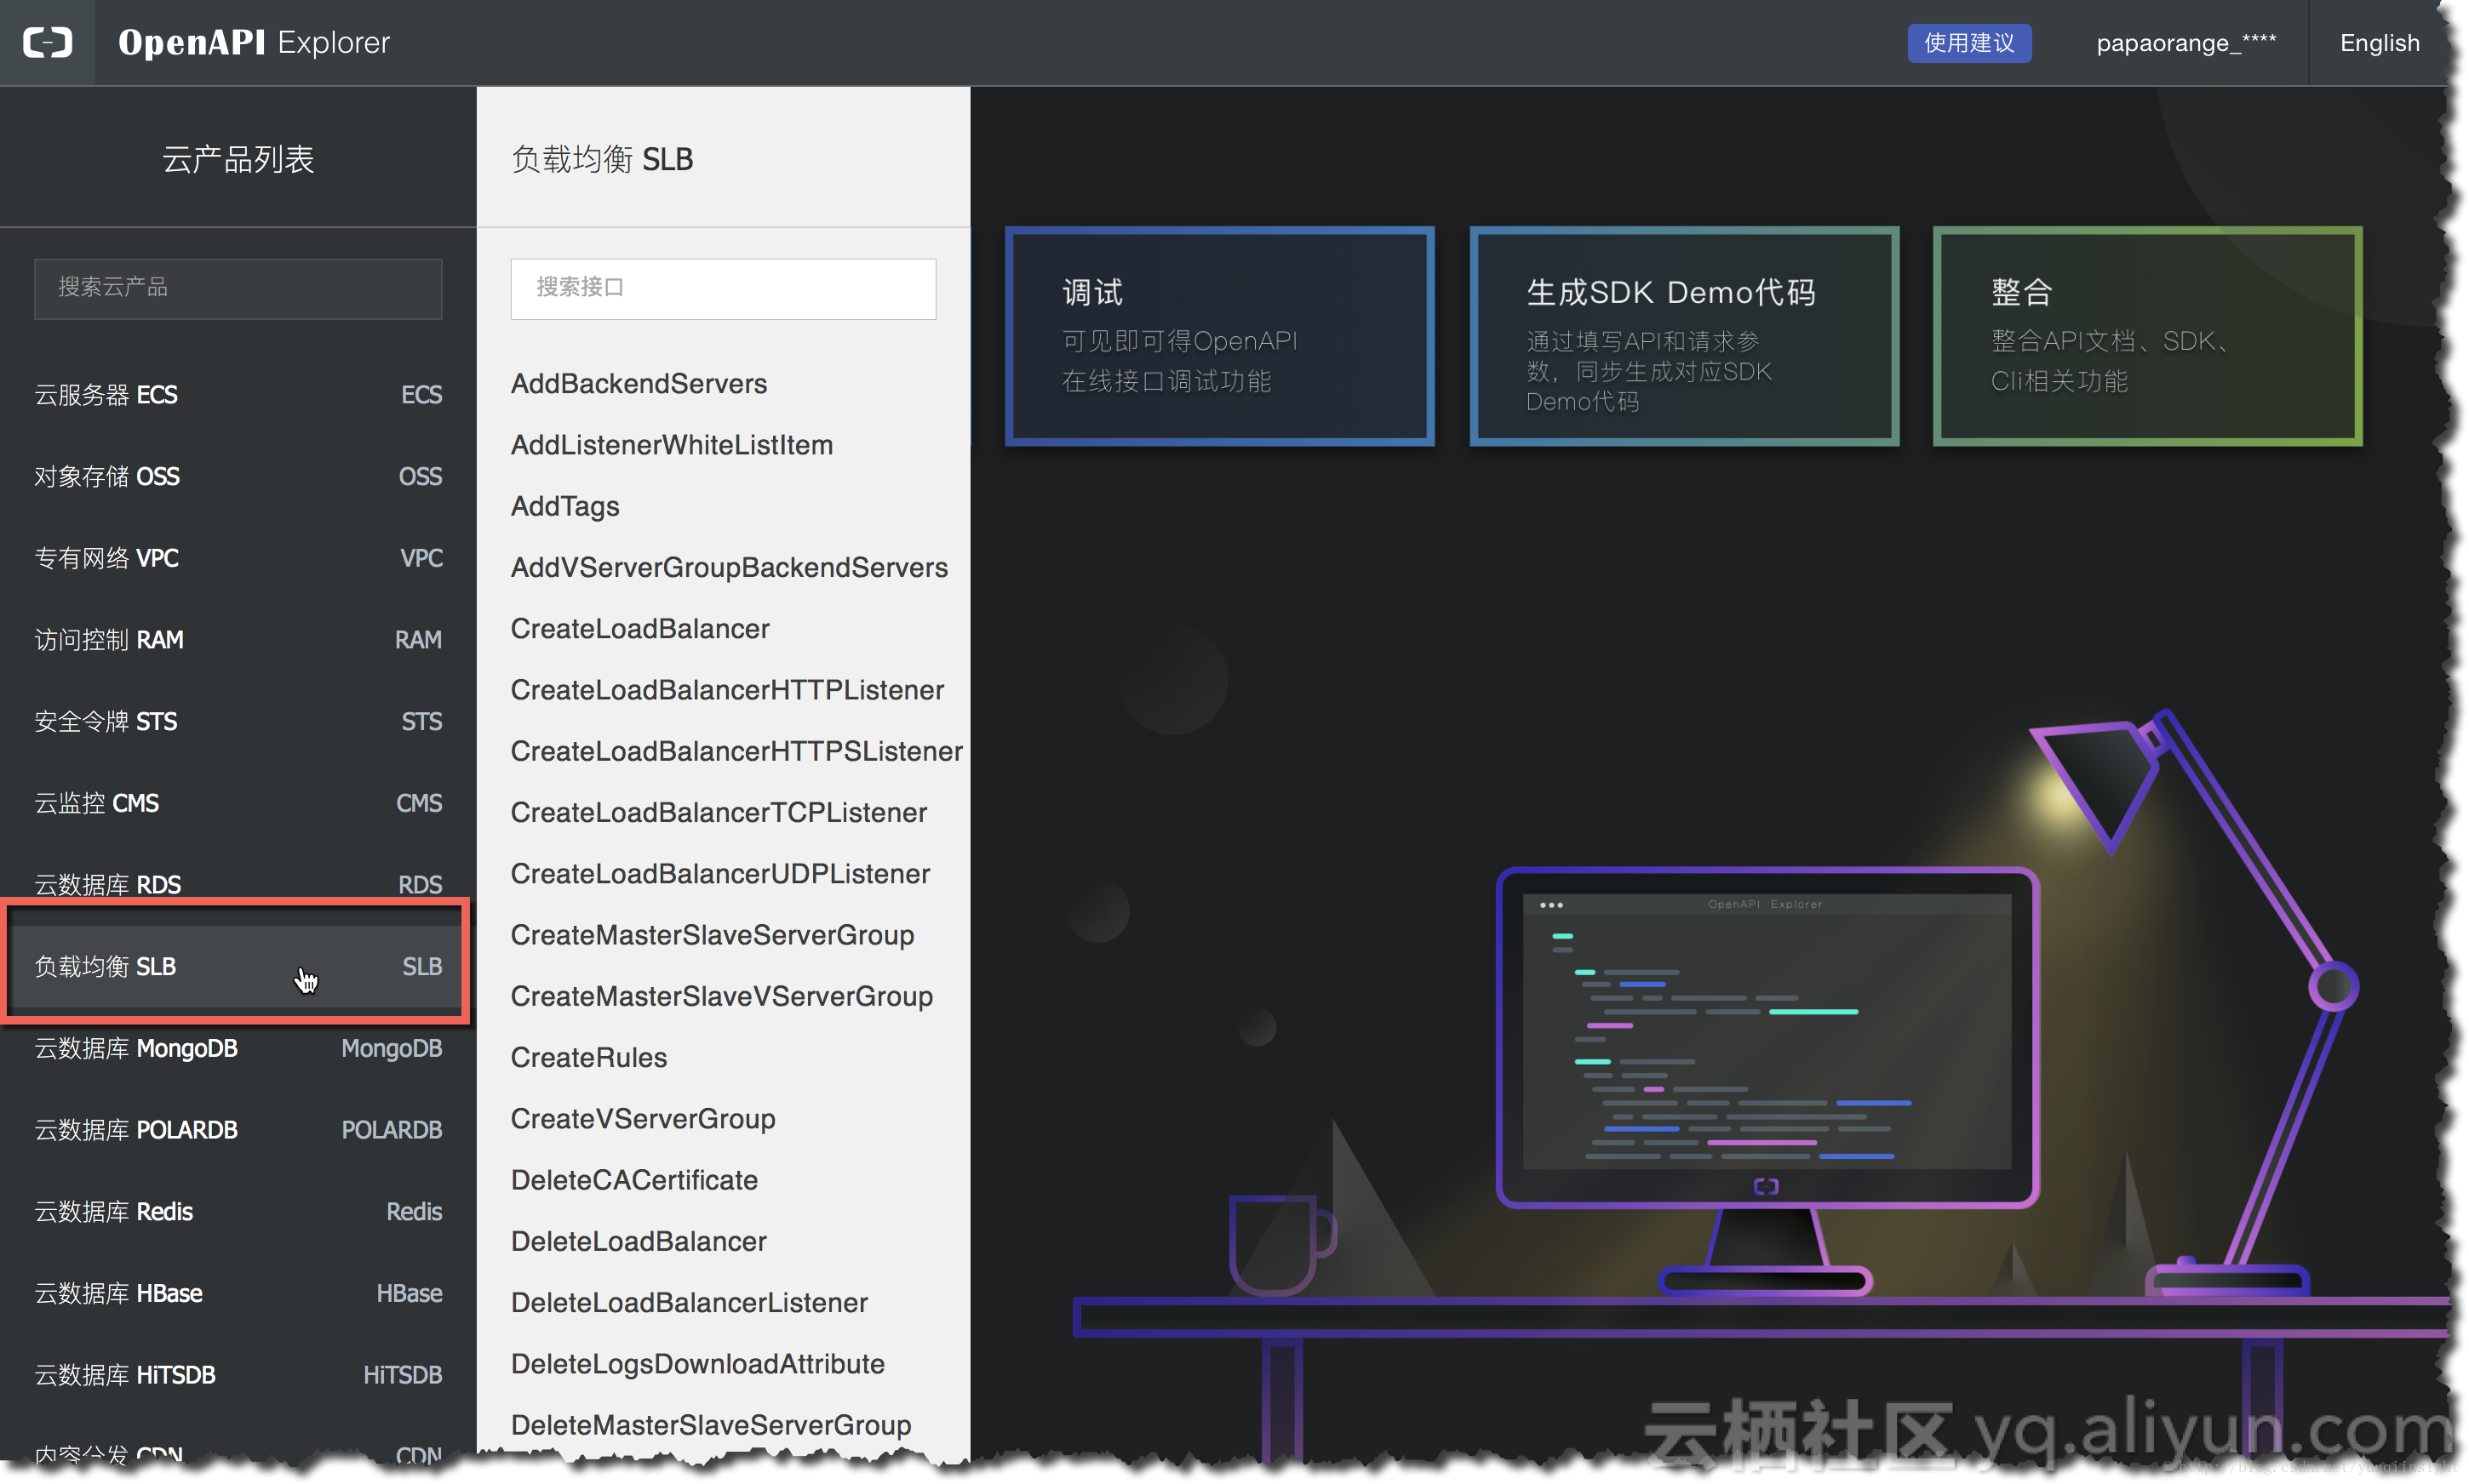Click the 整合 feature card
The height and width of the screenshot is (1484, 2469).
point(2147,336)
